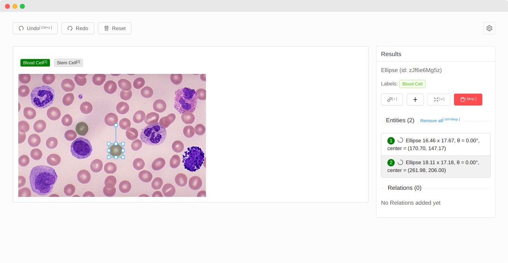Click the unselected green-outlined ellipse on image

point(82,129)
